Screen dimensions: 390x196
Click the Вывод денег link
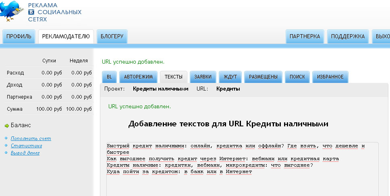pyautogui.click(x=25, y=153)
